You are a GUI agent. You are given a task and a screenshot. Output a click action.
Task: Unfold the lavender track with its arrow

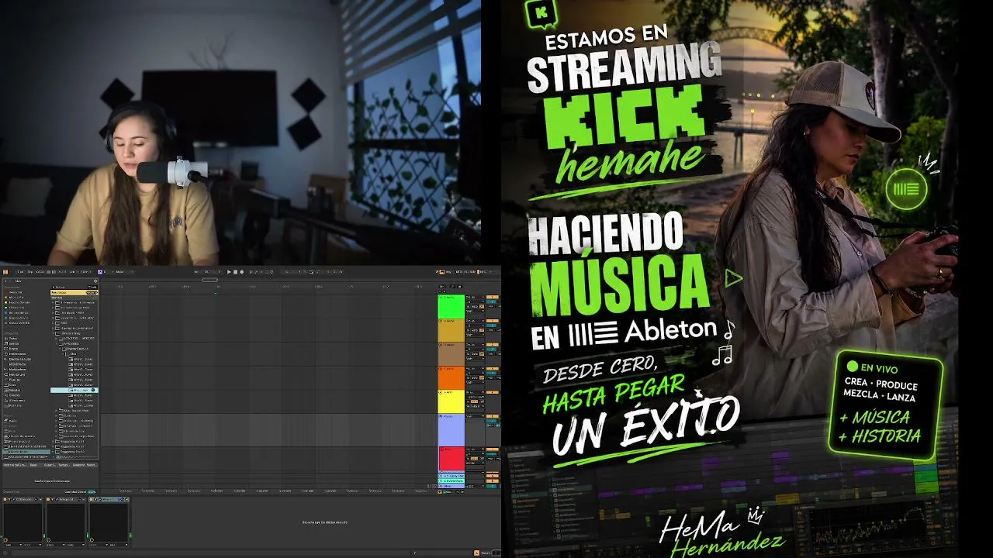441,418
